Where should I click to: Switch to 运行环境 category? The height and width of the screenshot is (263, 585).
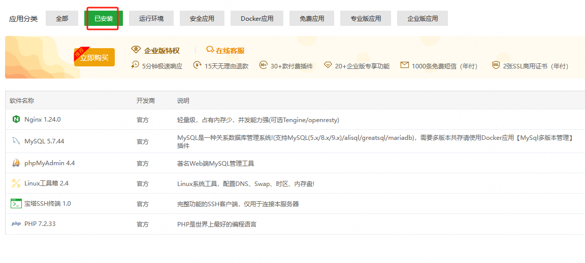151,18
